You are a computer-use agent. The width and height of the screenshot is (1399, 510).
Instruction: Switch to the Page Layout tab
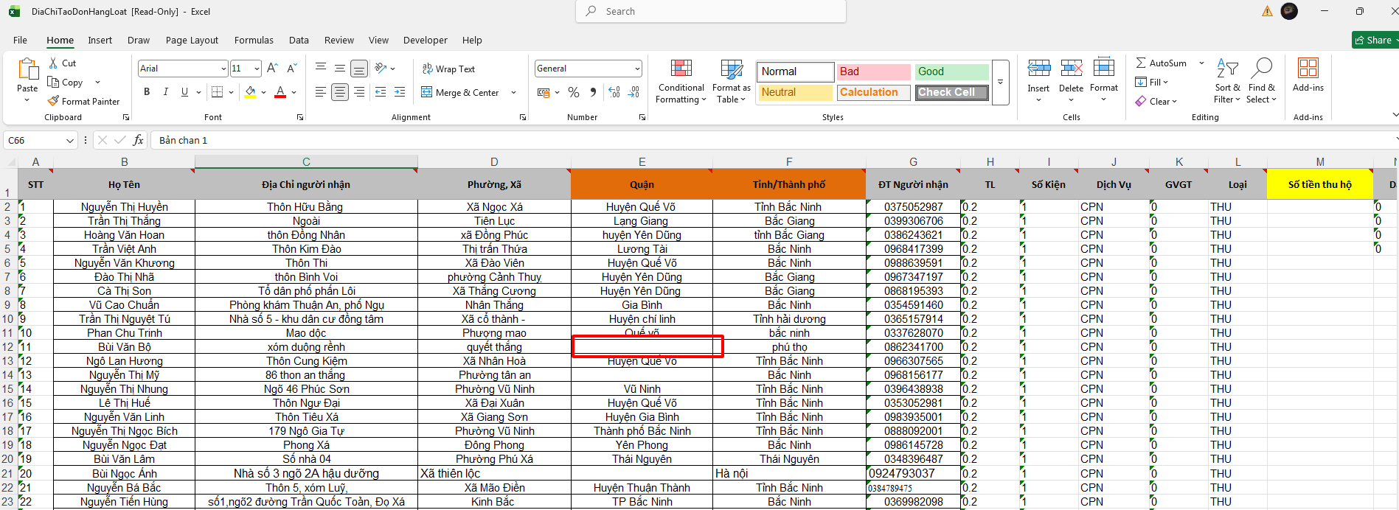tap(192, 41)
